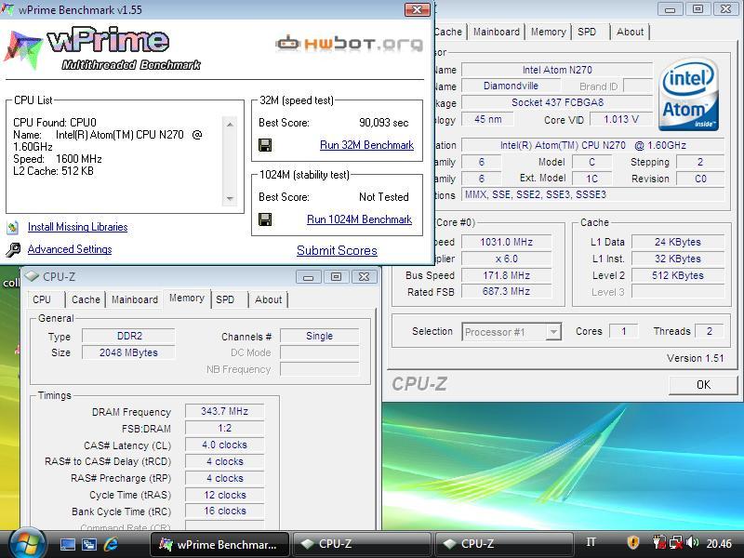This screenshot has height=558, width=744.
Task: Click the Switch between windows icon
Action: click(88, 544)
